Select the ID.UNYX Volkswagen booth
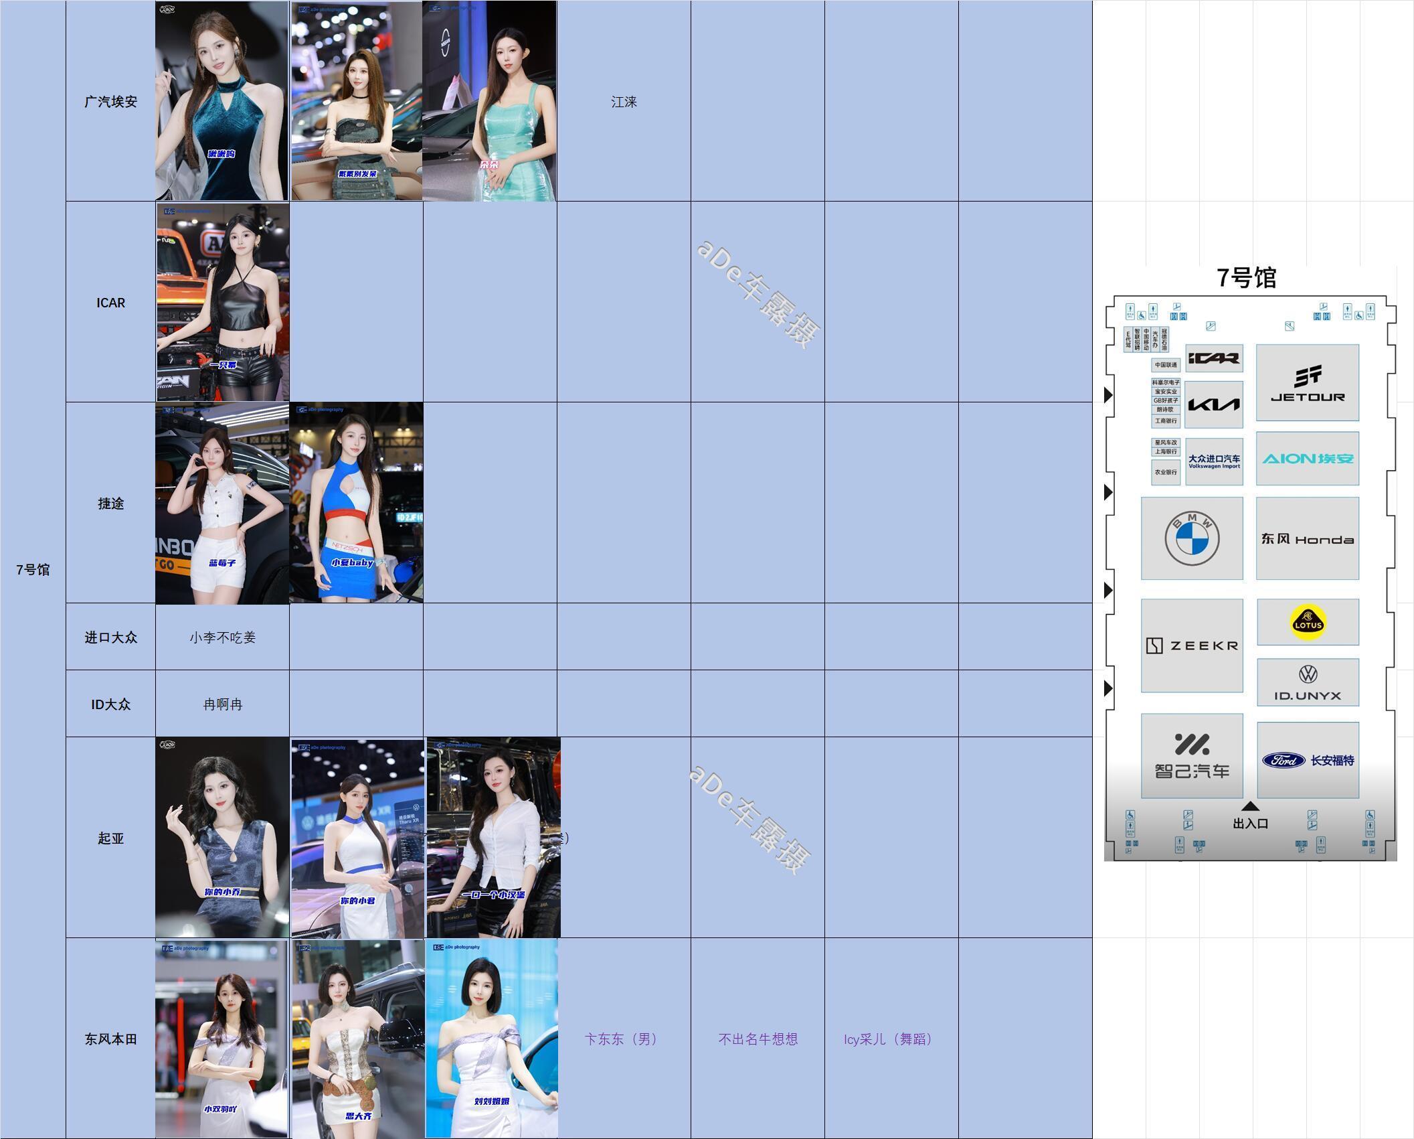This screenshot has height=1139, width=1414. click(x=1308, y=682)
